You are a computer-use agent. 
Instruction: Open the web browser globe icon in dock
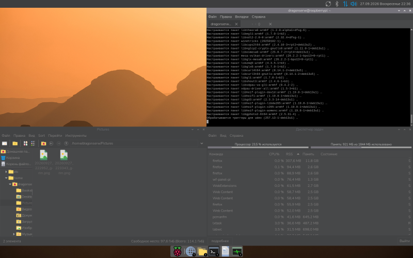pos(190,251)
